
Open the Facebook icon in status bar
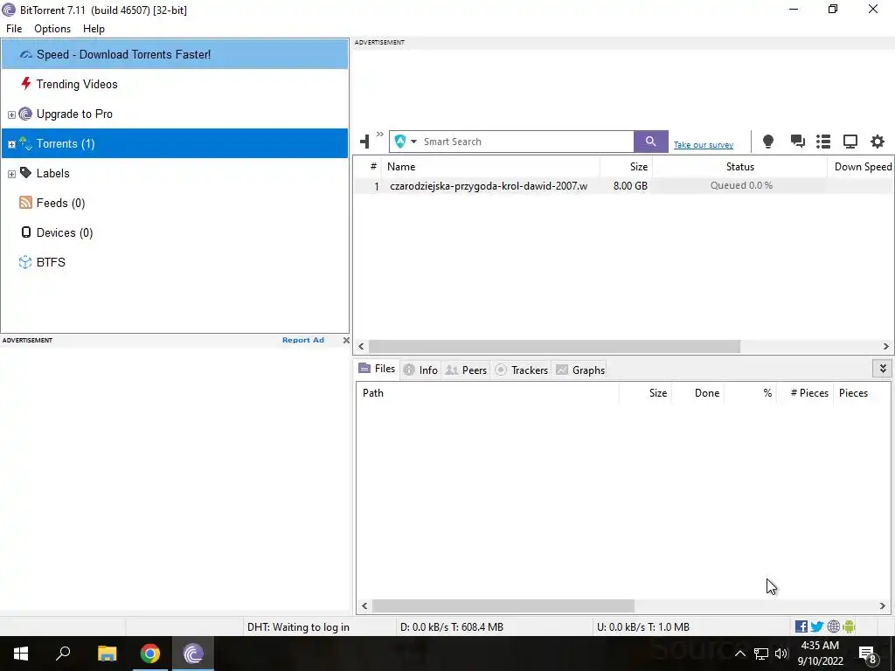(801, 626)
